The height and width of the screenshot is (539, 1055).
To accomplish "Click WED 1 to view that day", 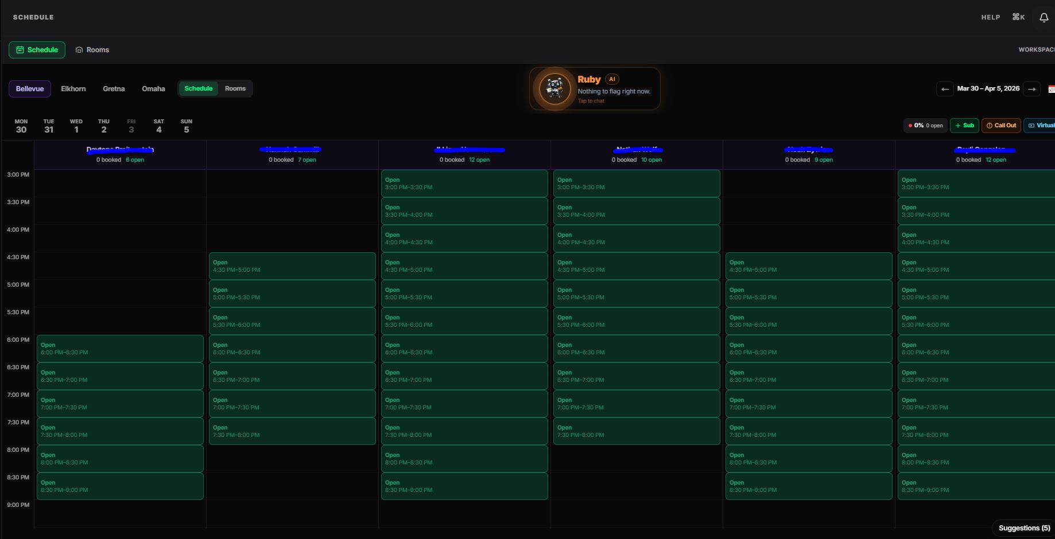I will click(x=76, y=126).
